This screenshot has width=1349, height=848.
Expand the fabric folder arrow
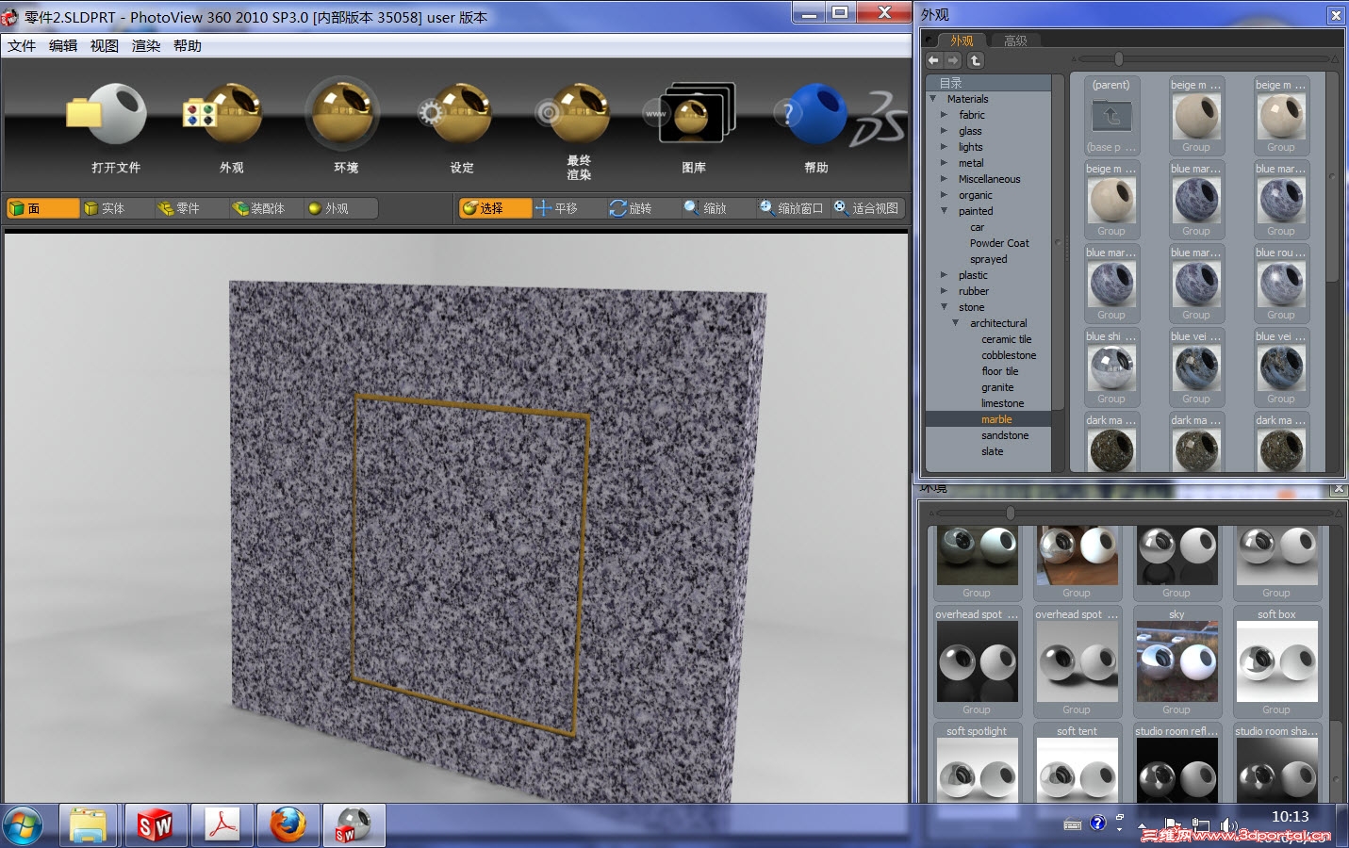944,115
